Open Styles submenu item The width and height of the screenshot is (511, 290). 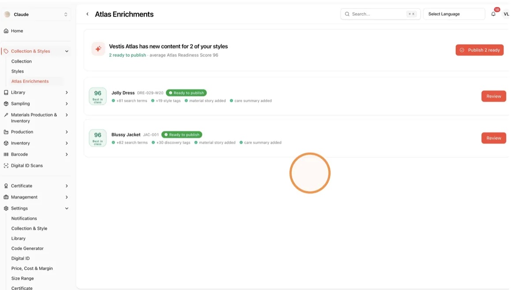tap(18, 71)
